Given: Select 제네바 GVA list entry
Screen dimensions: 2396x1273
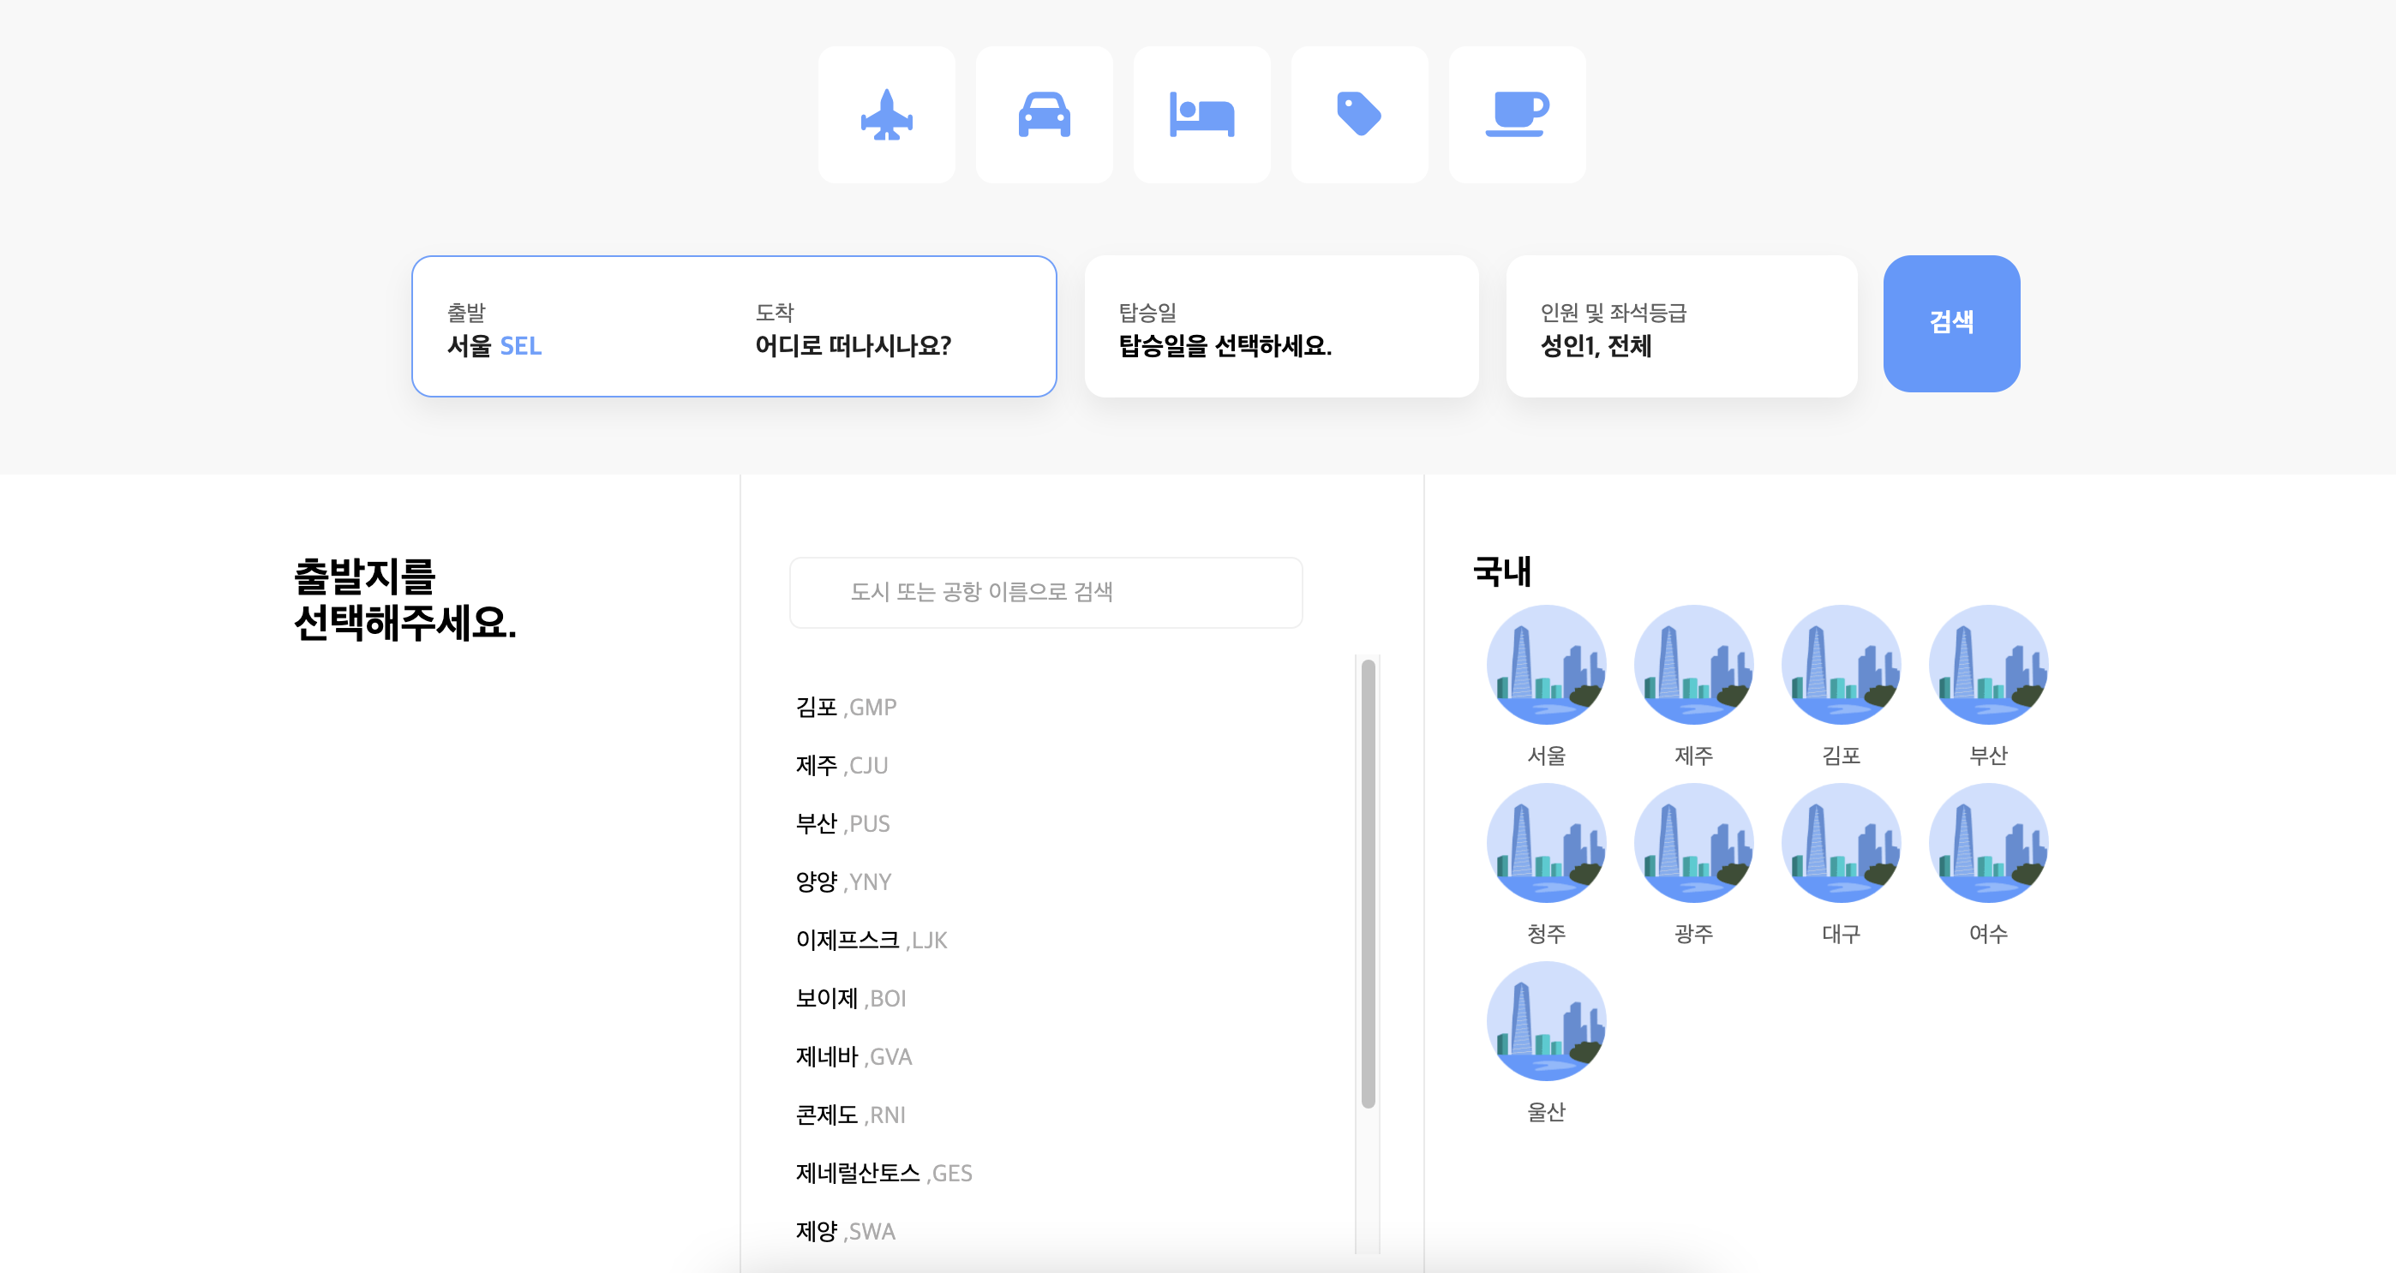Looking at the screenshot, I should (853, 1057).
